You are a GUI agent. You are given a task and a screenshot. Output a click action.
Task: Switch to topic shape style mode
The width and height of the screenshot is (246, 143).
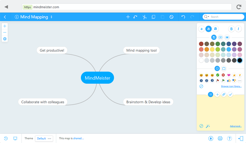click(x=227, y=38)
